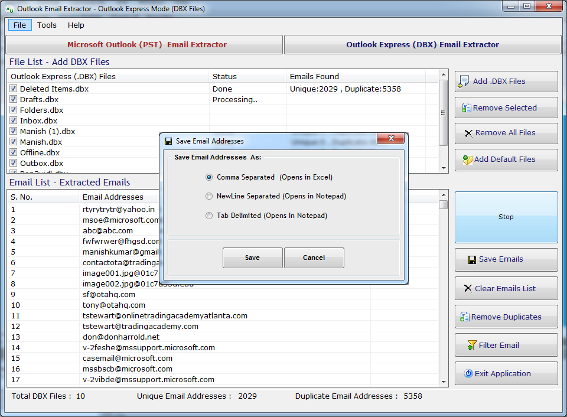Select email don@donharrold.net row
567x417 pixels.
tap(223, 337)
